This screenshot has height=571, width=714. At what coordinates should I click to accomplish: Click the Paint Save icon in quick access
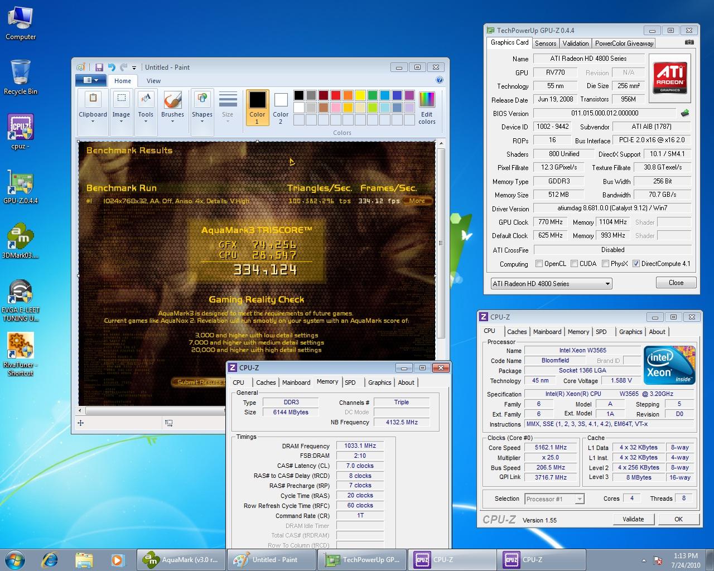click(99, 67)
